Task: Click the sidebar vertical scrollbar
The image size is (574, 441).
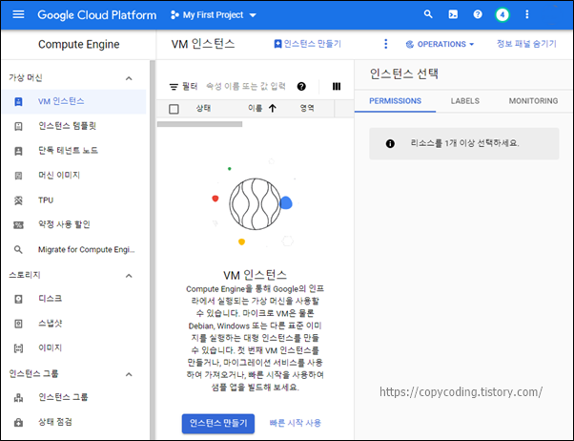Action: click(153, 249)
